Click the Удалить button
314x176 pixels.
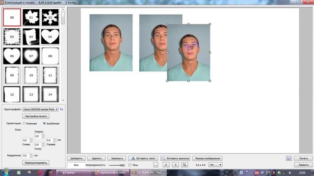97,158
